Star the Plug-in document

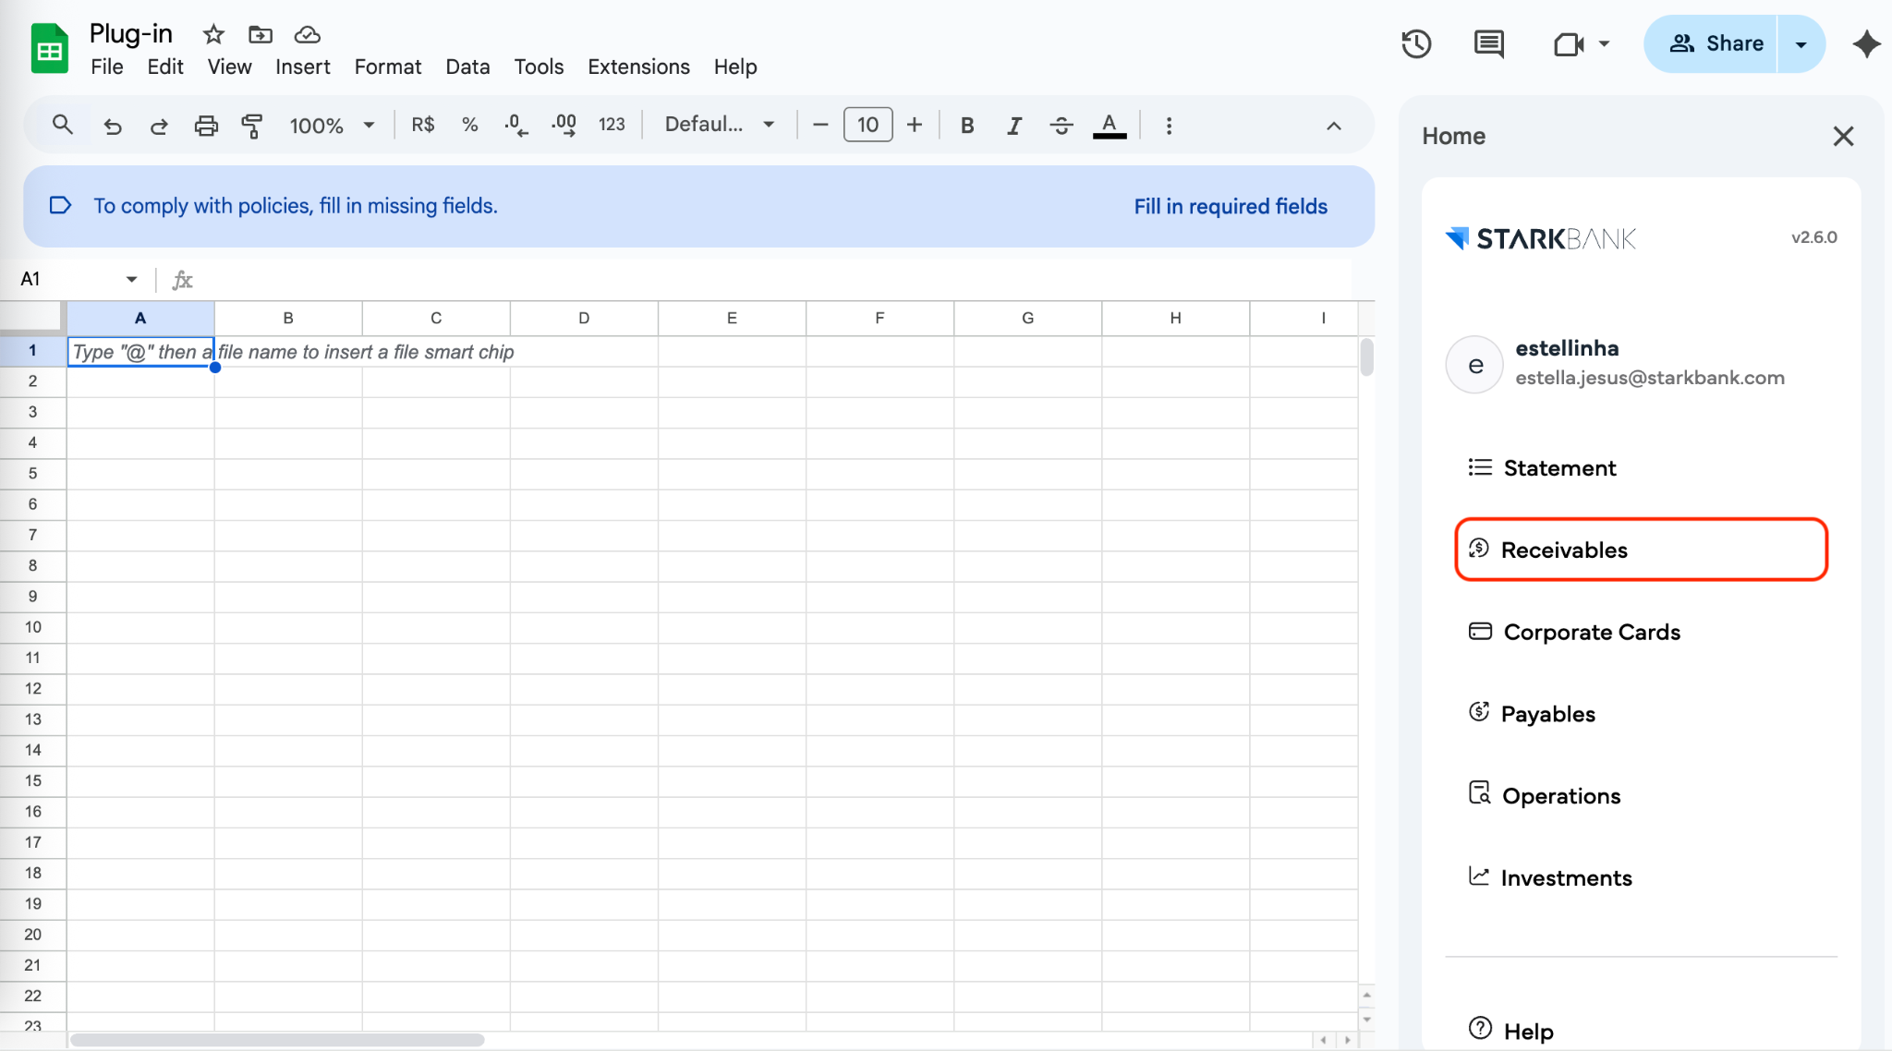tap(213, 34)
